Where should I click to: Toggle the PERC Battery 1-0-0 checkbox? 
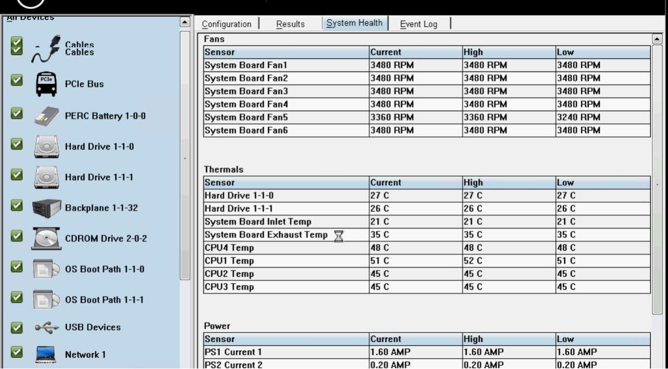tap(16, 113)
